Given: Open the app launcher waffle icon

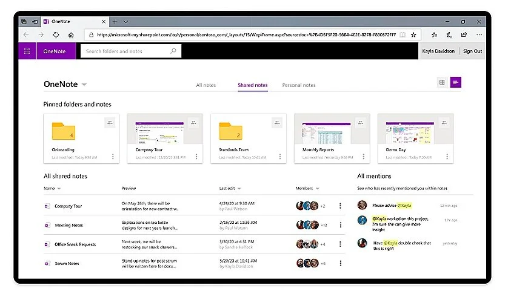Looking at the screenshot, I should (x=27, y=51).
